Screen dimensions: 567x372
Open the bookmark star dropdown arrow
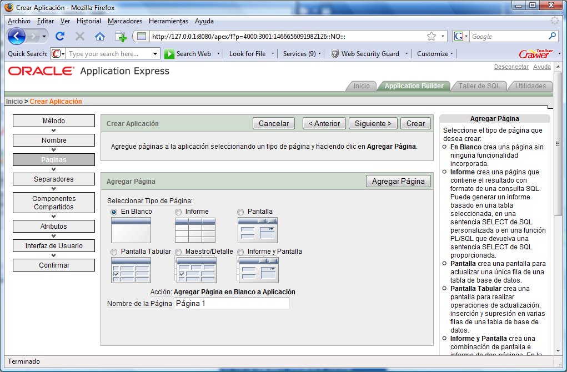(443, 36)
